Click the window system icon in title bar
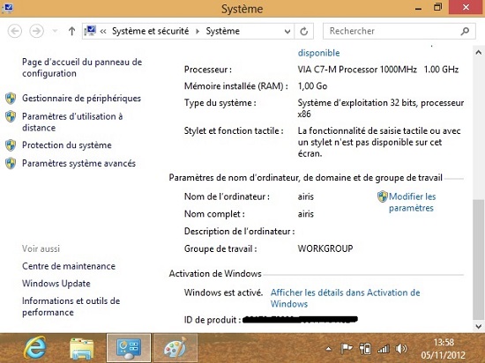485x363 pixels. [x=7, y=8]
